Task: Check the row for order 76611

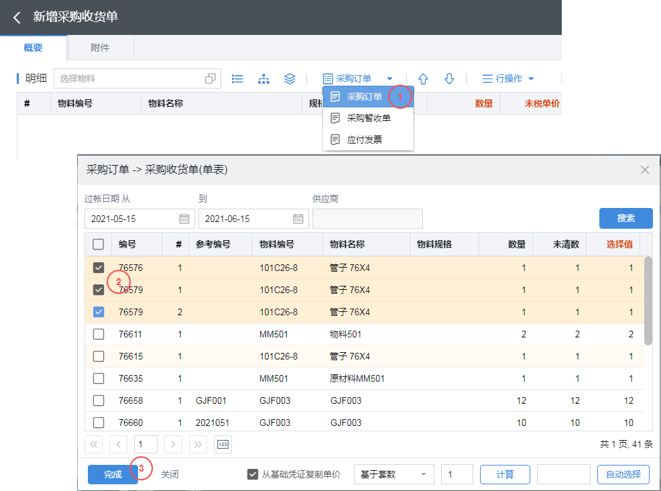Action: [99, 334]
